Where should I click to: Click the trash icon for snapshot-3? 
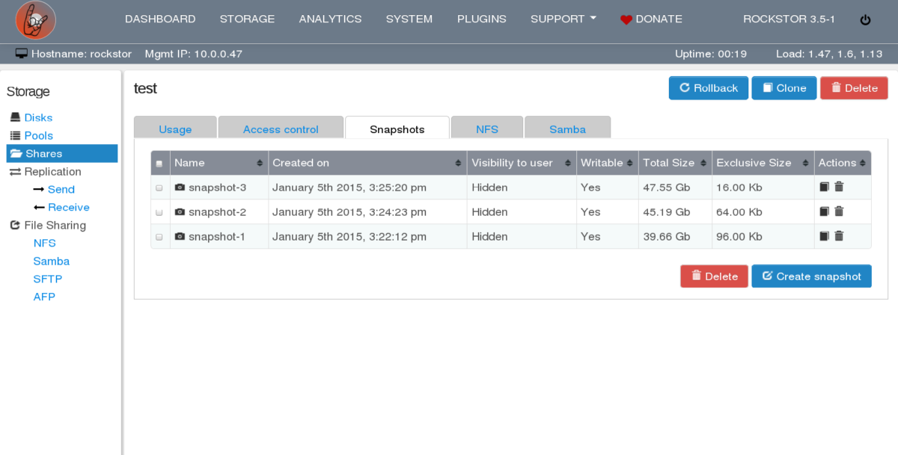[839, 188]
